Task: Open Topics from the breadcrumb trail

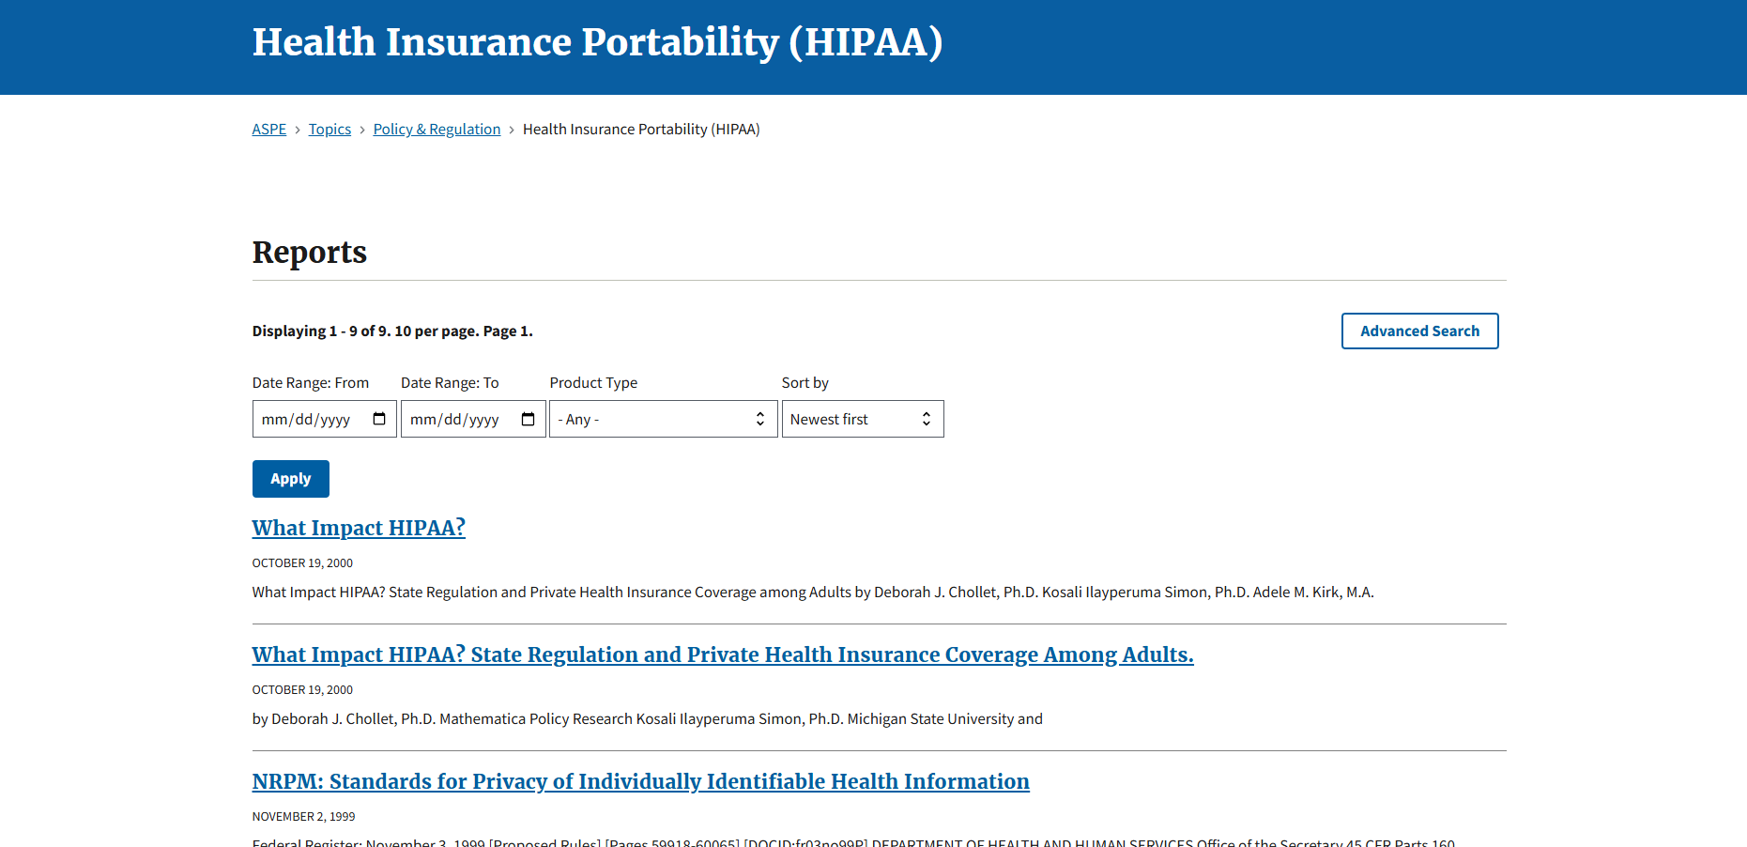Action: pyautogui.click(x=329, y=129)
